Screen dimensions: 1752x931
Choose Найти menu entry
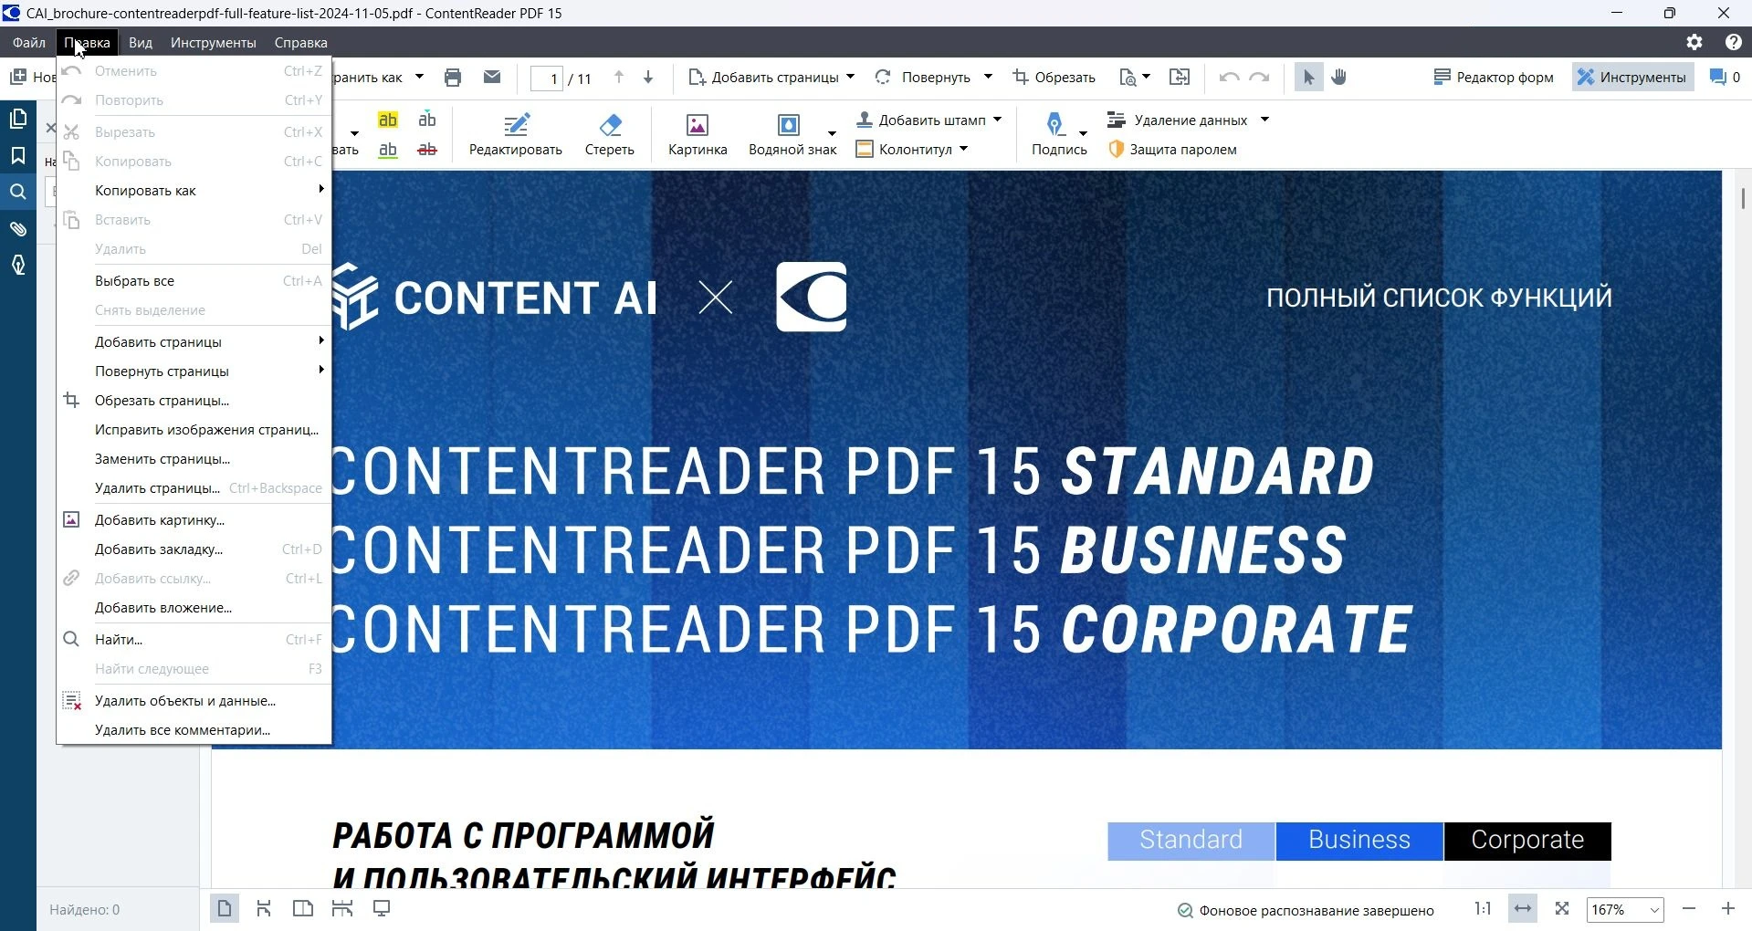point(194,640)
